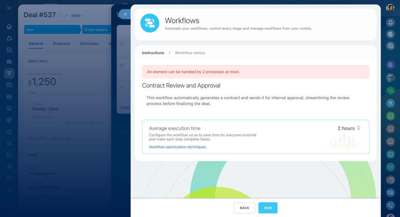Go to Instructions breadcrumb step
Image resolution: width=400 pixels, height=217 pixels.
coord(153,53)
